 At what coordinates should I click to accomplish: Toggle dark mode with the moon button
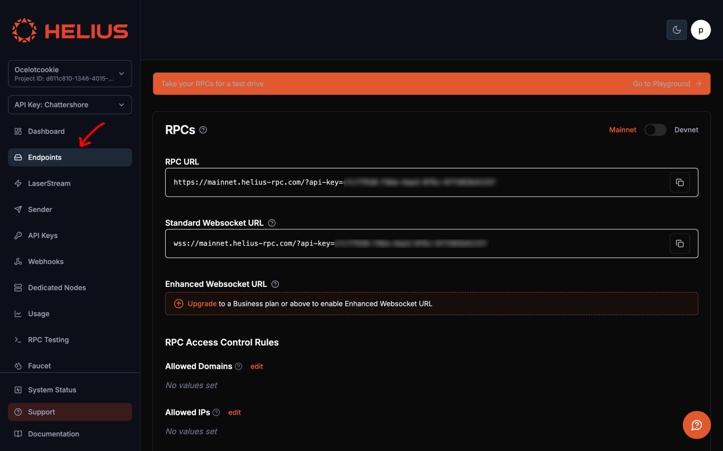pos(677,29)
